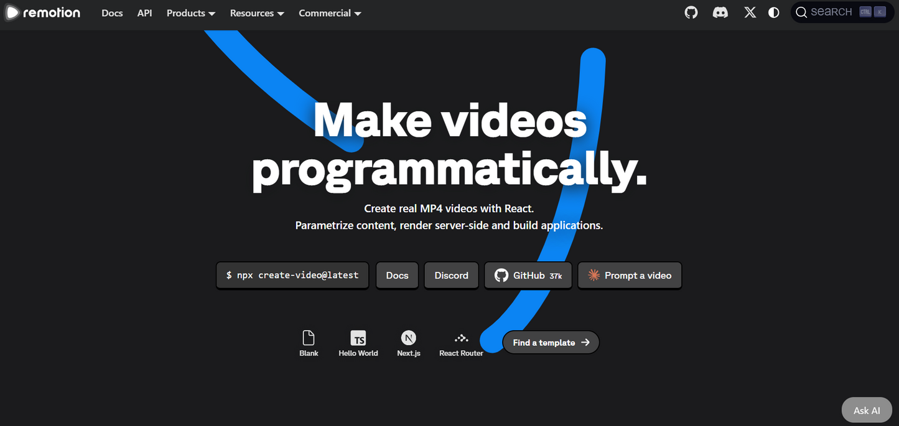Click Find a template
899x426 pixels.
[x=550, y=342]
